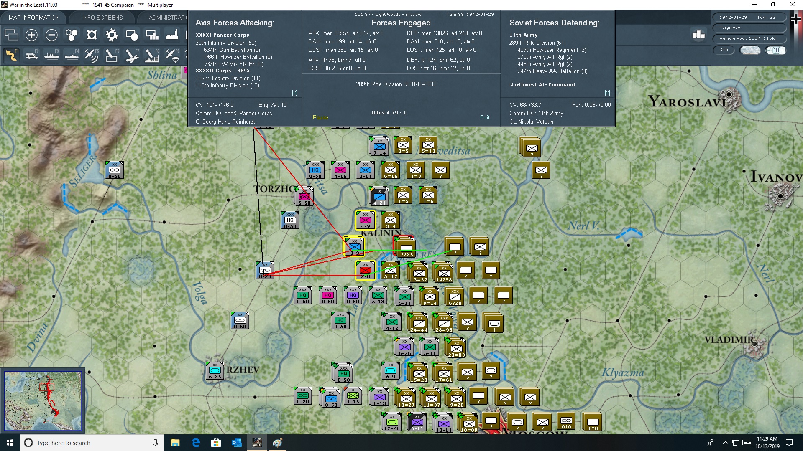Viewport: 803px width, 451px height.
Task: Switch to the INFO SCREENS tab
Action: click(102, 17)
